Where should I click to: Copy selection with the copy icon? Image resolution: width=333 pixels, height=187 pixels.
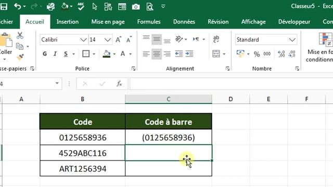20,46
